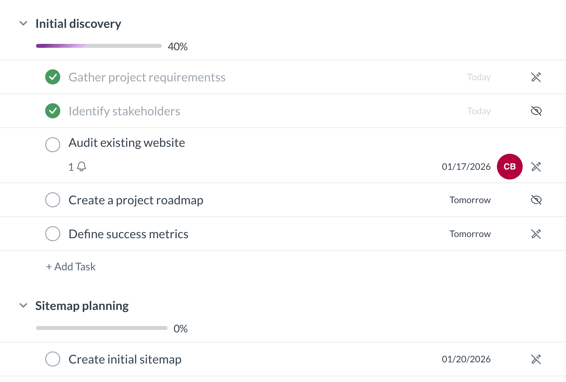This screenshot has width=566, height=382.
Task: Check off Define success metrics
Action: coord(53,234)
